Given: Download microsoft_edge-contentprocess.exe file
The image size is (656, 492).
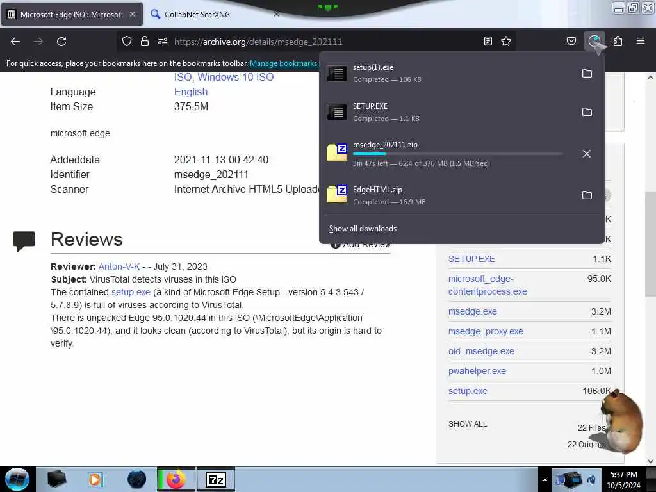Looking at the screenshot, I should click(488, 285).
